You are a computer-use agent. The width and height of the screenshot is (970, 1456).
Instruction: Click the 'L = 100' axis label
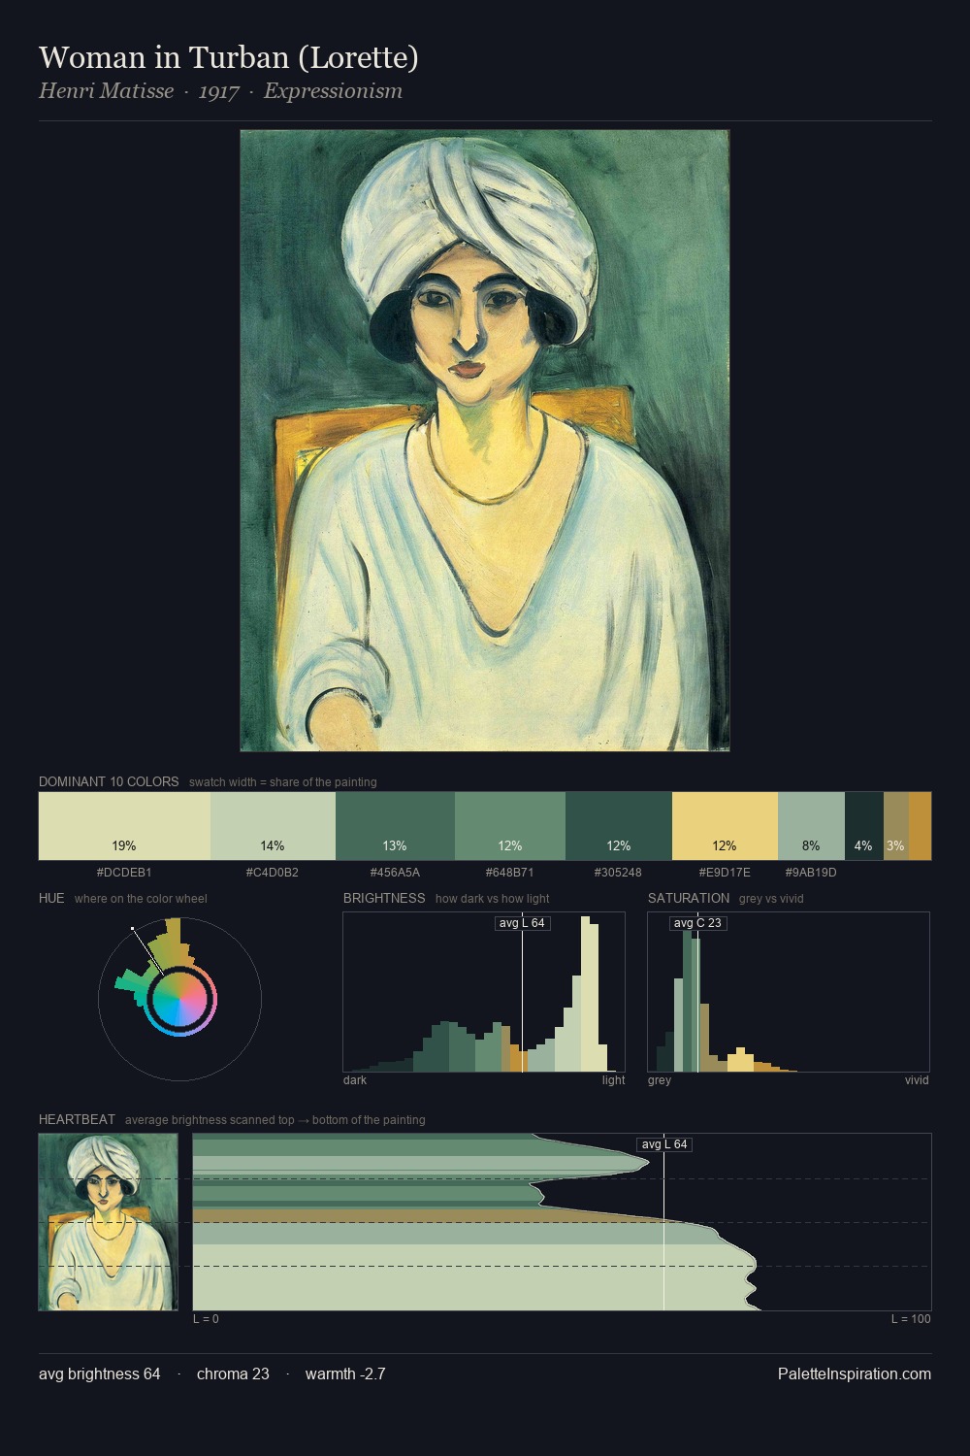(x=911, y=1318)
